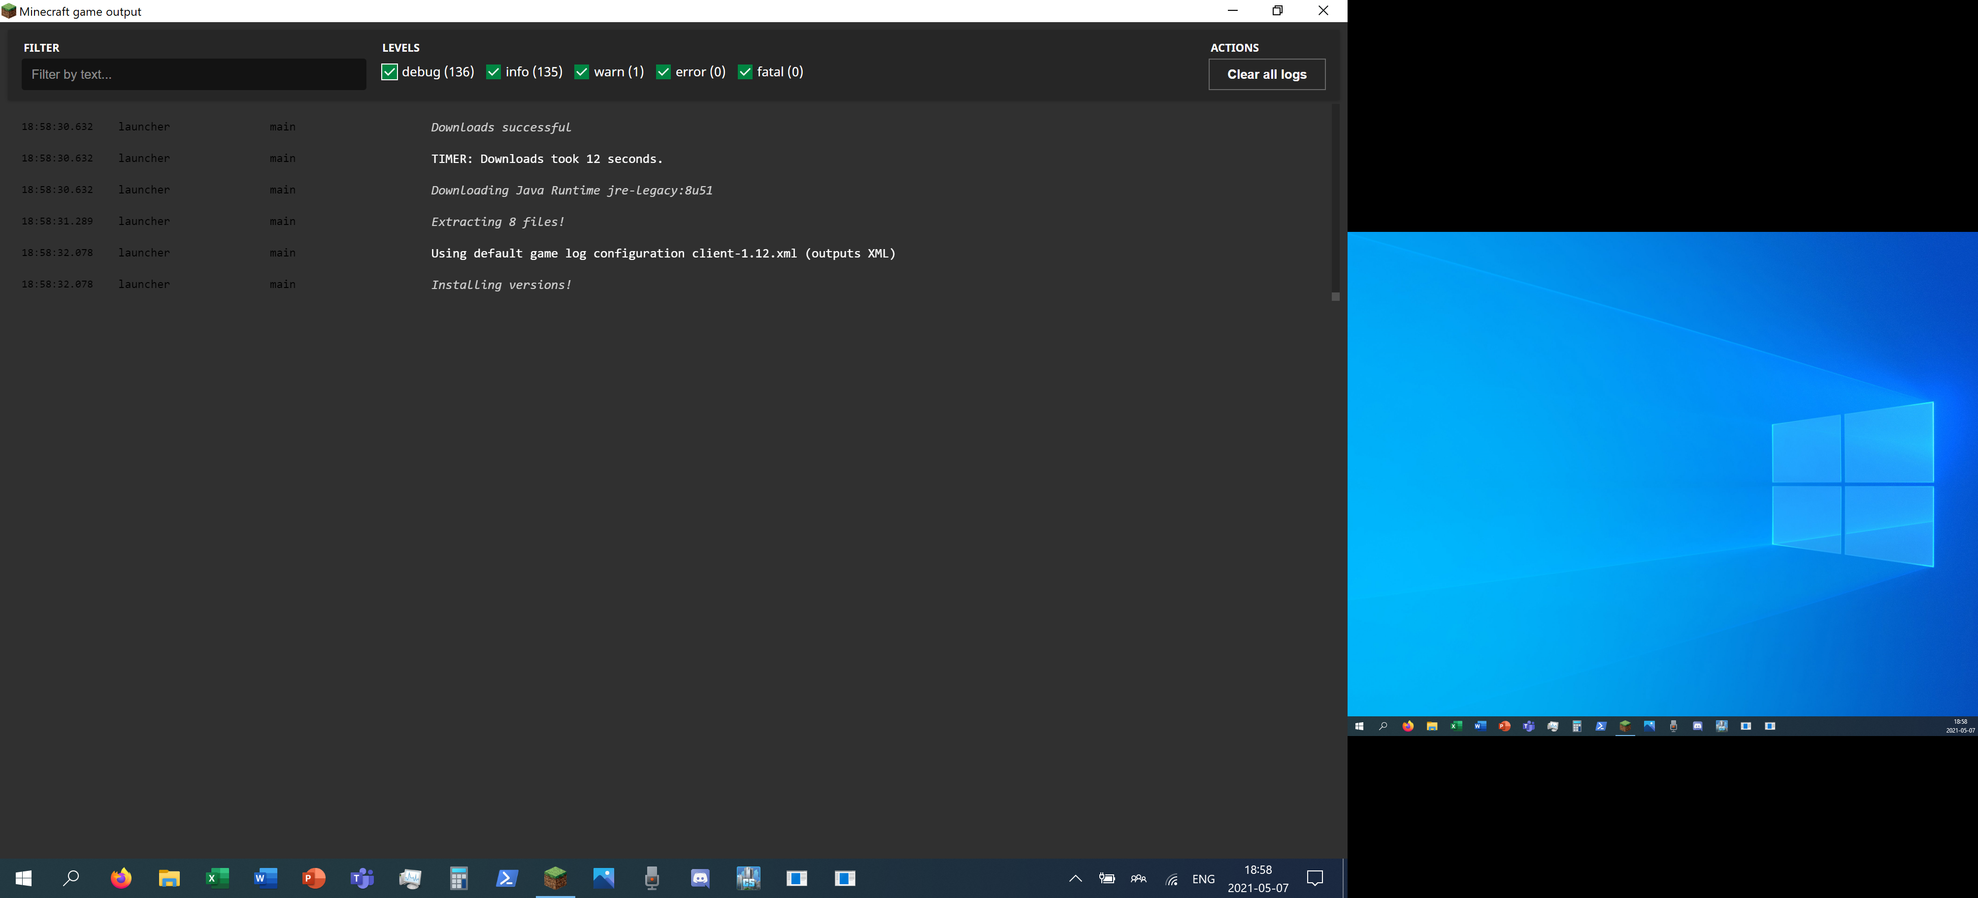Open the Photos app taskbar icon
The height and width of the screenshot is (898, 1978).
[603, 878]
